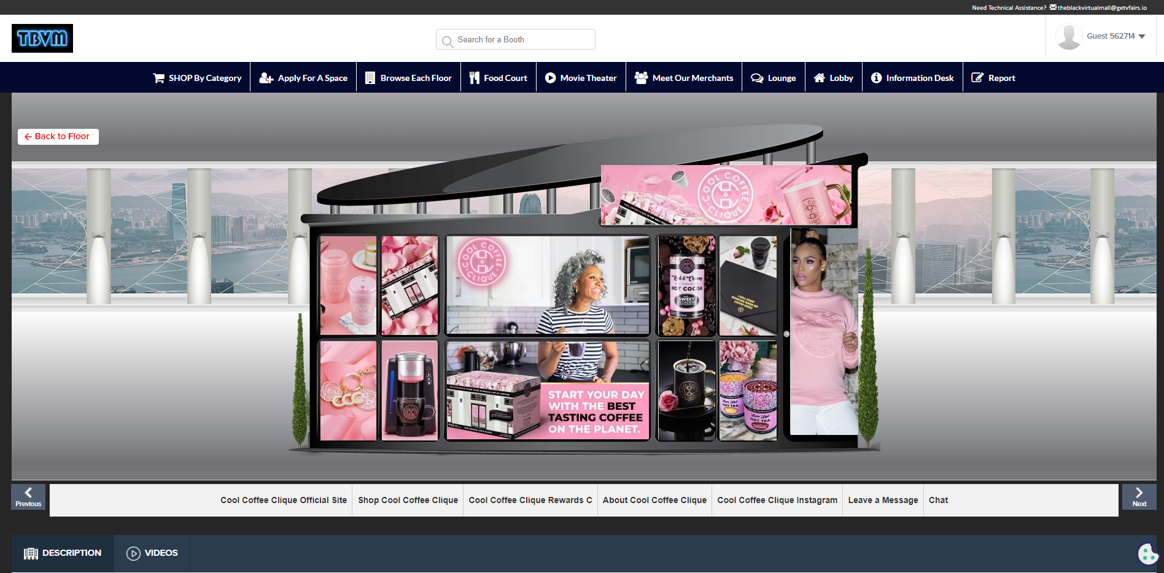Click Leave a Message
This screenshot has width=1164, height=573.
tap(883, 500)
